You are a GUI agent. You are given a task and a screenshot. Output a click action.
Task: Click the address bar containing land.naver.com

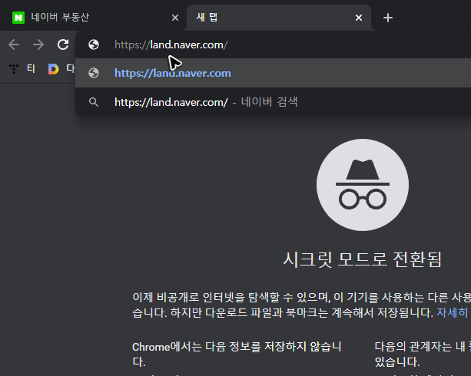tap(273, 45)
